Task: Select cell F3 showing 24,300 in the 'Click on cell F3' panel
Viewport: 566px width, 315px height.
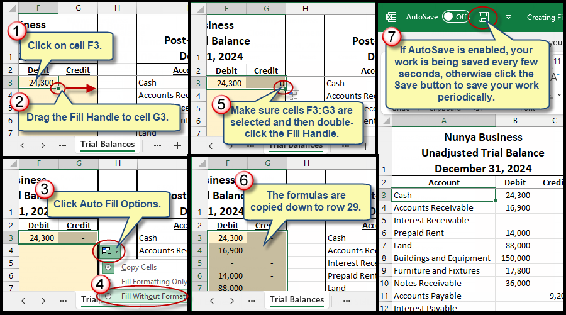Action: [x=38, y=82]
